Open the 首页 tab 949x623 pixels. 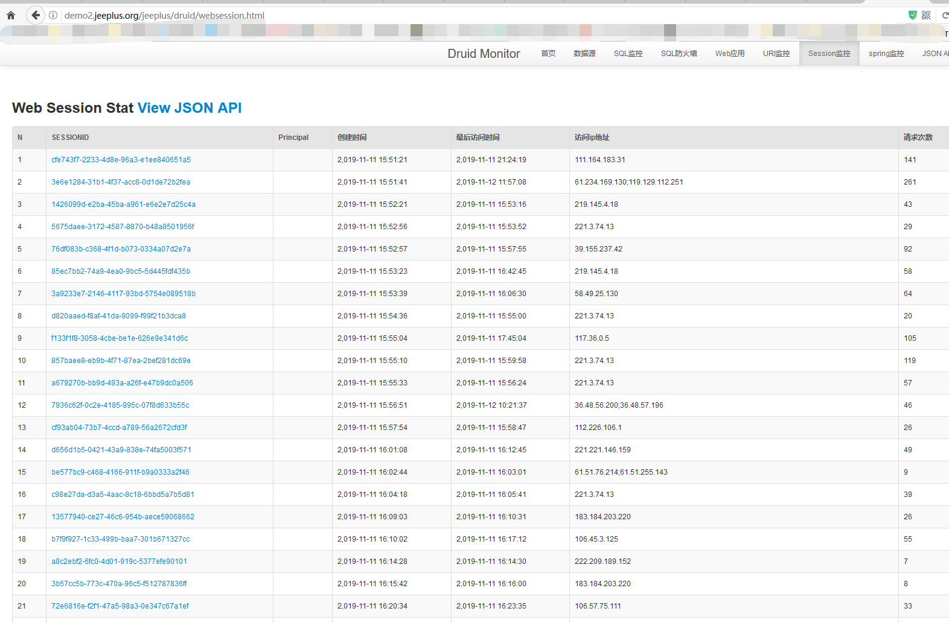(548, 54)
